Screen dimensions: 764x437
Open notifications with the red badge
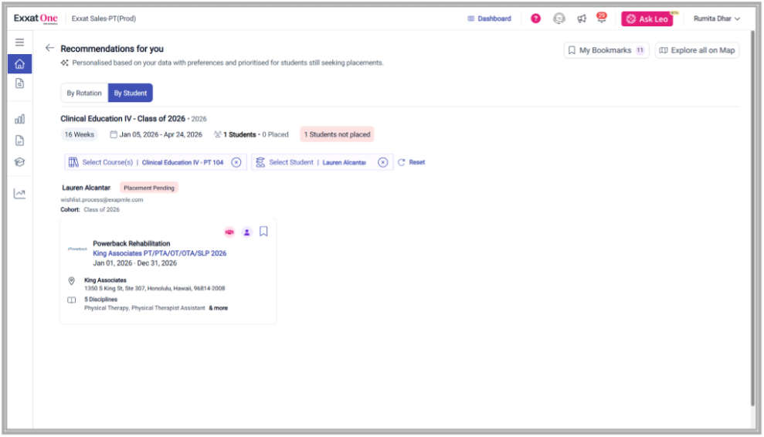click(601, 19)
